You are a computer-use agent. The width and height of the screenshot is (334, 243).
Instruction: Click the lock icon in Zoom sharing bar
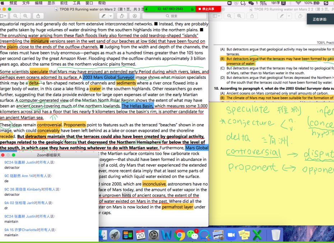point(192,9)
